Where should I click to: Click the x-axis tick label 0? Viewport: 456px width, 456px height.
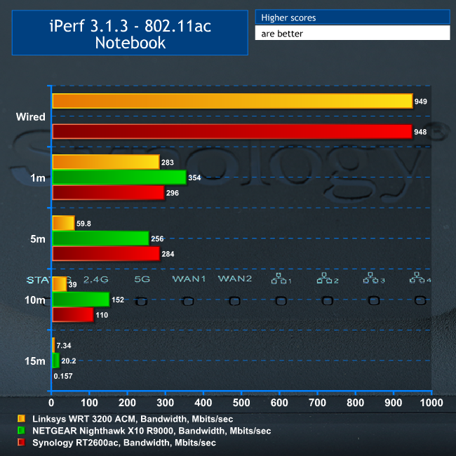pyautogui.click(x=51, y=403)
